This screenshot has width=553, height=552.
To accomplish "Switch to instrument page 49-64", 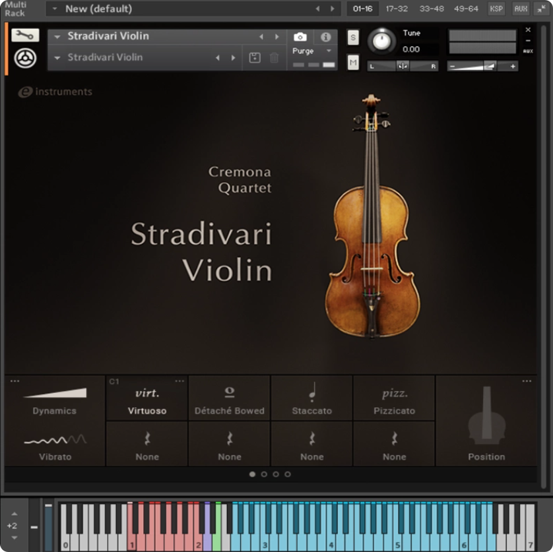I will point(466,9).
